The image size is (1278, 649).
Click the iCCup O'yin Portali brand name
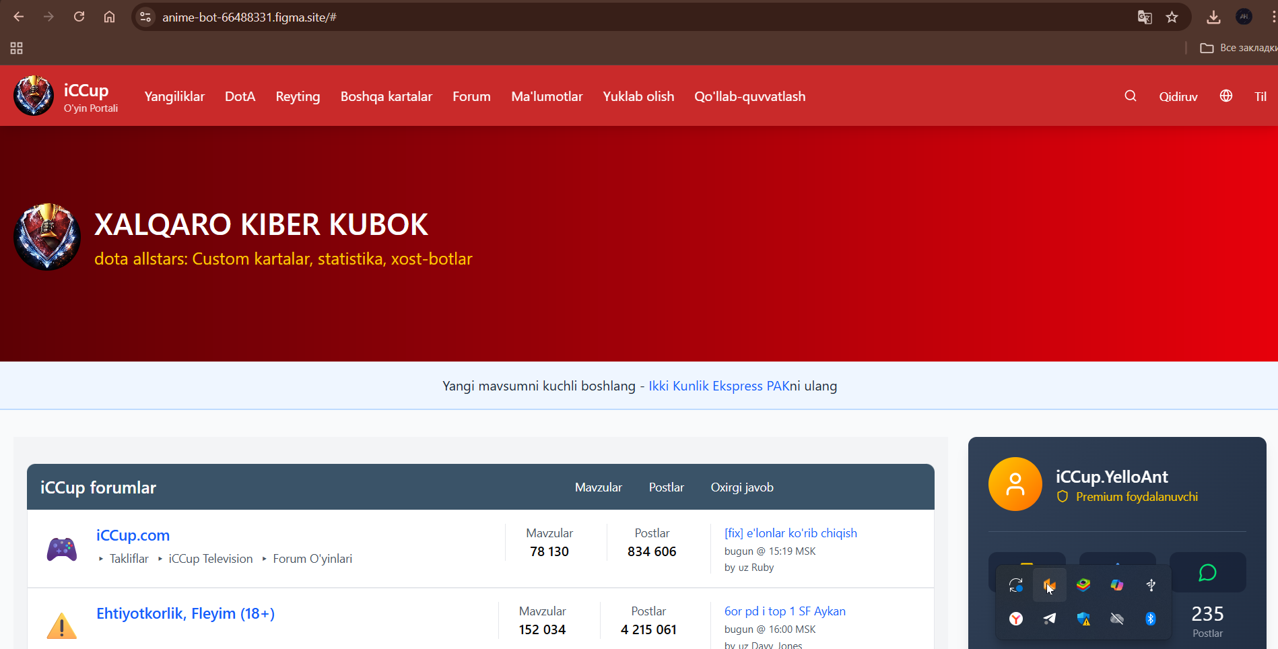(x=91, y=97)
